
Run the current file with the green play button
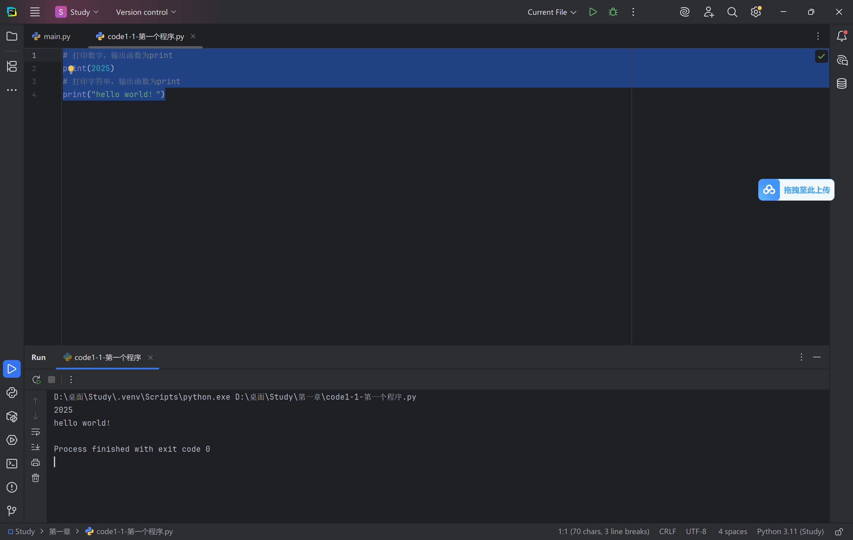click(x=593, y=12)
